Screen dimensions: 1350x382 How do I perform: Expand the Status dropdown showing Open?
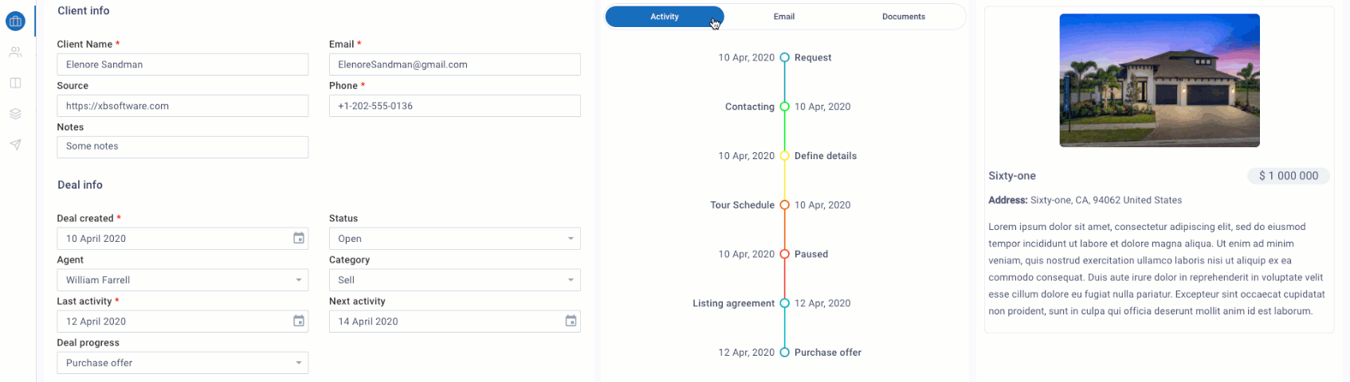(455, 239)
